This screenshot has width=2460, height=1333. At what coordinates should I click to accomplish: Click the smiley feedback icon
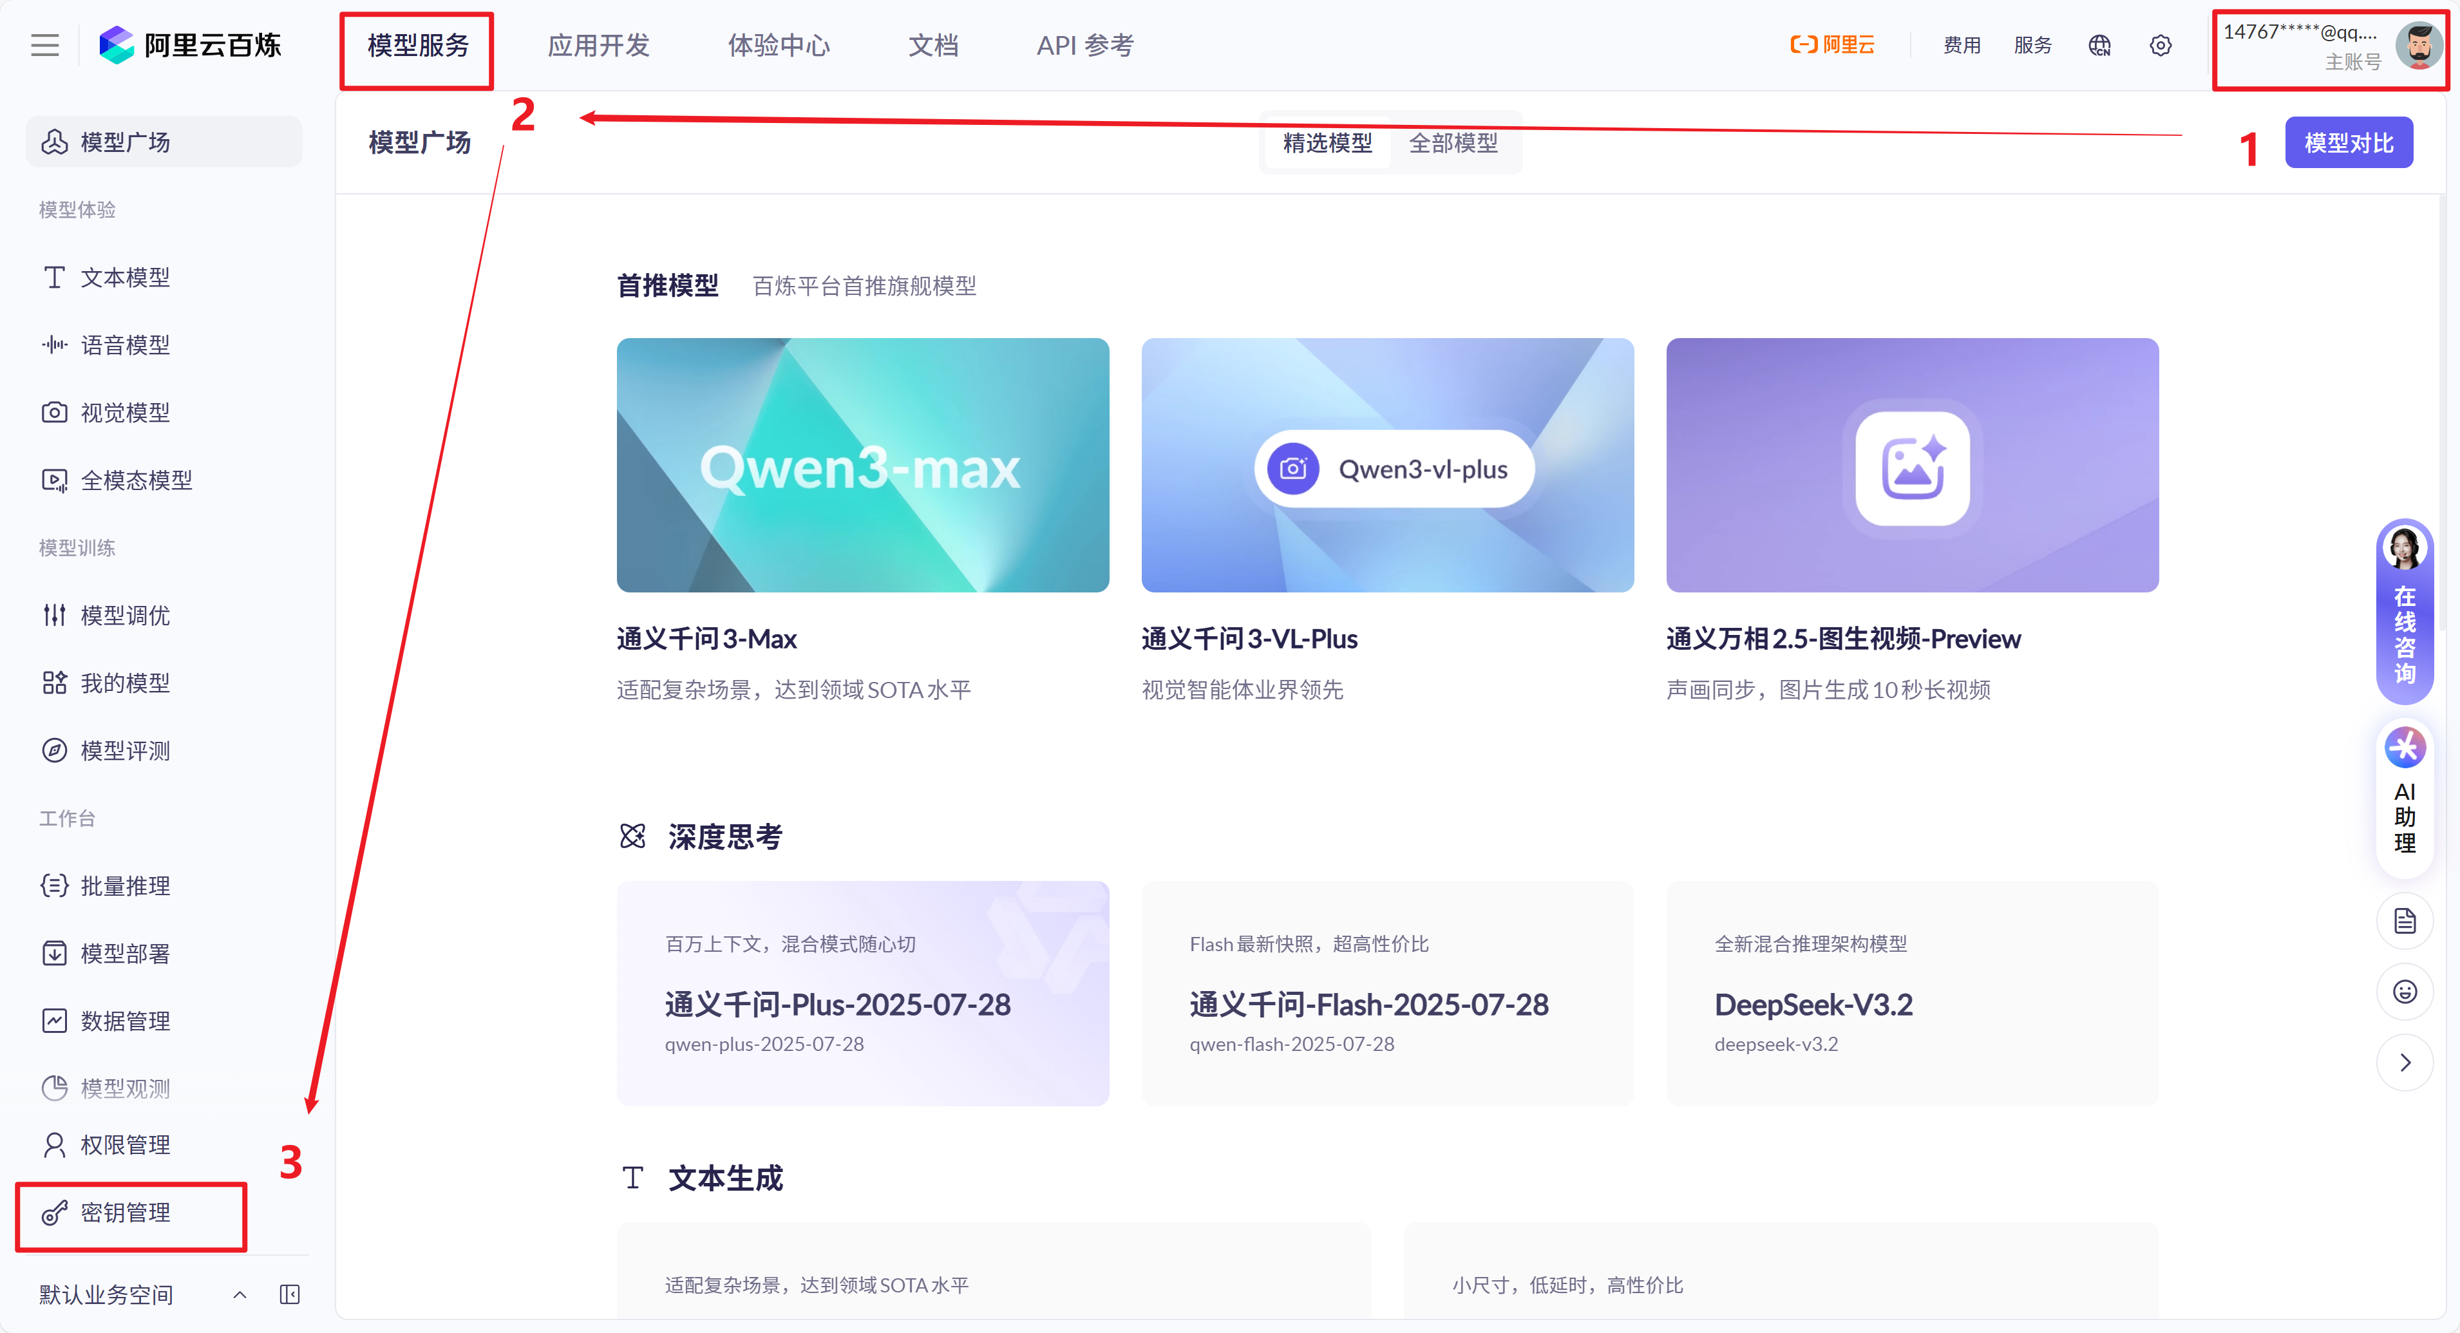pos(2404,992)
